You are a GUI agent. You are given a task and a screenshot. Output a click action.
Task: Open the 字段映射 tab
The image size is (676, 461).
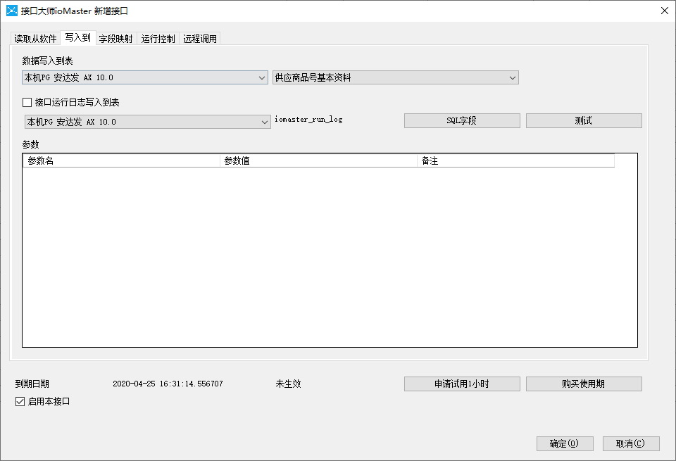coord(115,39)
